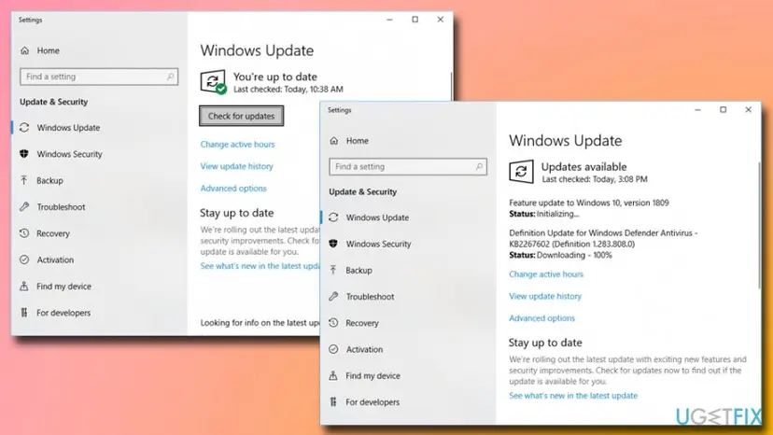This screenshot has height=435, width=773.
Task: Click For developers icon in back window
Action: click(24, 312)
